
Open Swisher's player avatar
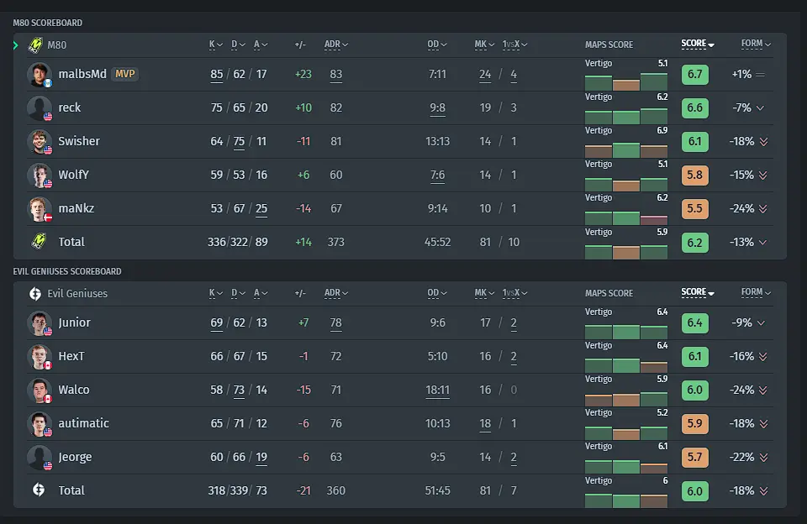pyautogui.click(x=40, y=141)
